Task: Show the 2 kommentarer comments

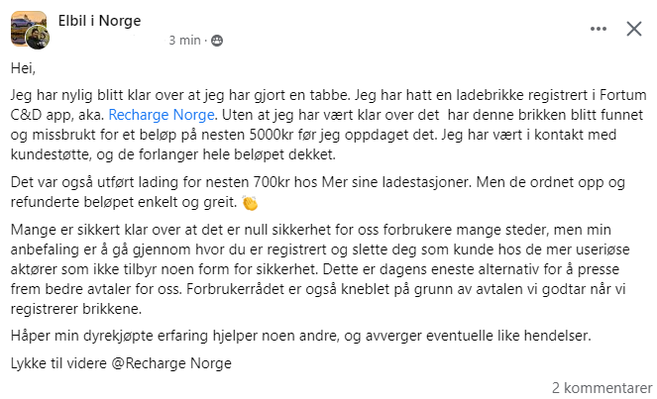Action: (x=602, y=388)
